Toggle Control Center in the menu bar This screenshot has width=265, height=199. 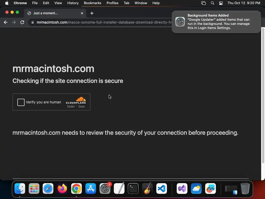click(x=221, y=3)
